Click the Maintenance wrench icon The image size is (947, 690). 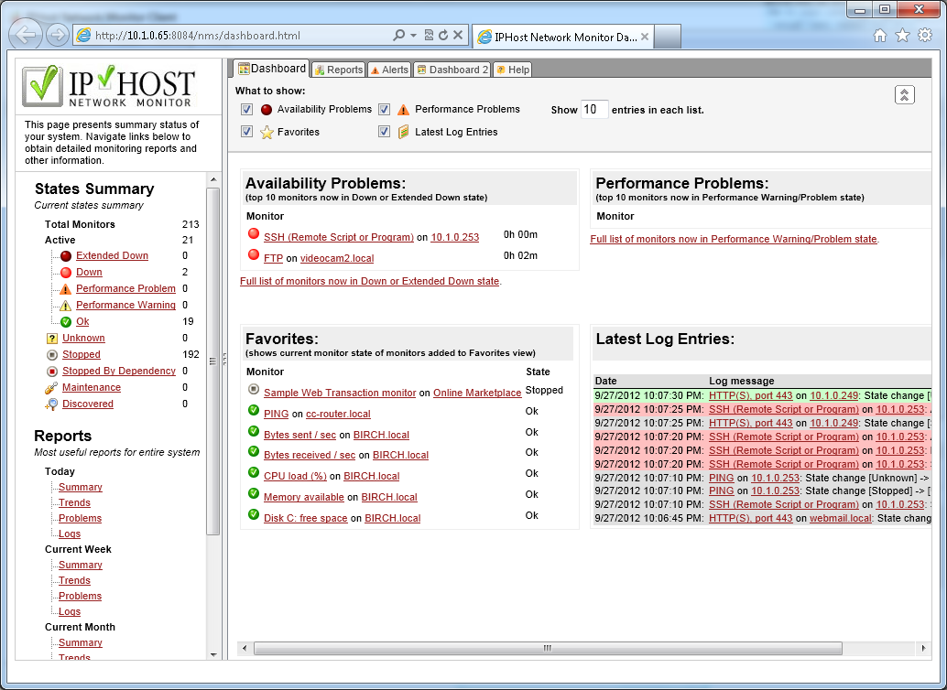(52, 388)
